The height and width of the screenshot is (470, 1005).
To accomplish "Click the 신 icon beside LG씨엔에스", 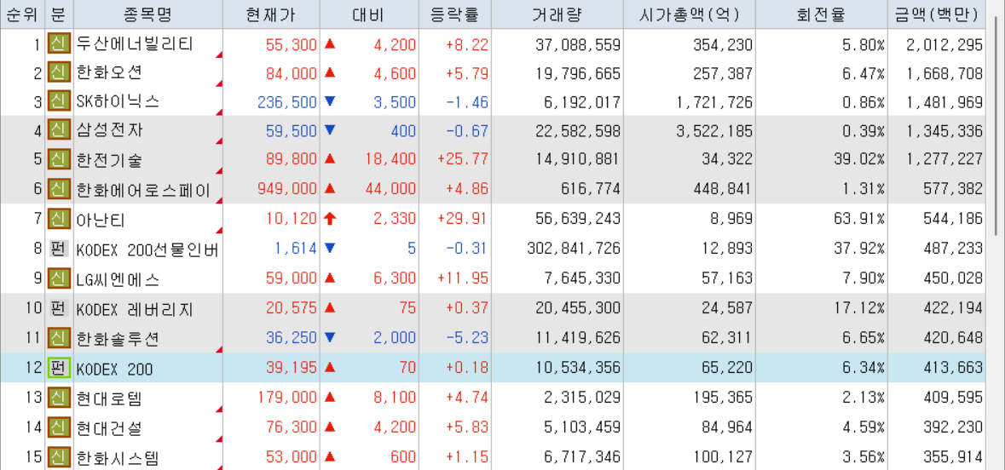I will click(x=59, y=278).
